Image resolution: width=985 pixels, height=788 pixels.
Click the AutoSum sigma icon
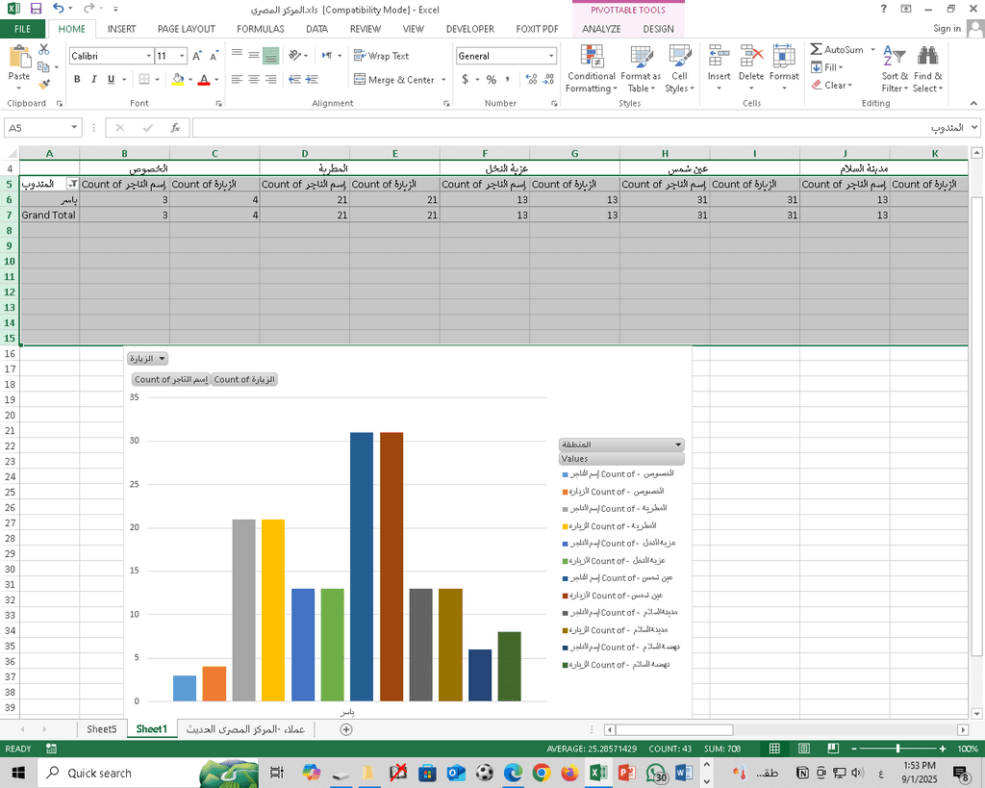(816, 49)
